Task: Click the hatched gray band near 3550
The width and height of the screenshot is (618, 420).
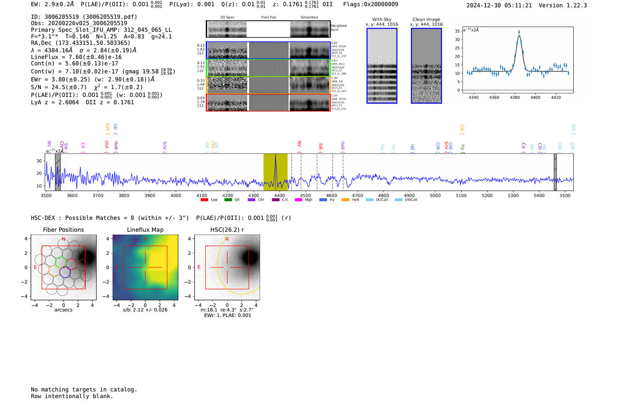Action: coord(58,172)
